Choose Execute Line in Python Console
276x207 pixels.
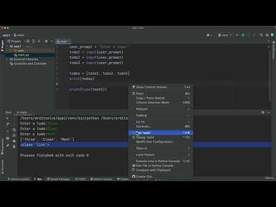[x=161, y=161]
